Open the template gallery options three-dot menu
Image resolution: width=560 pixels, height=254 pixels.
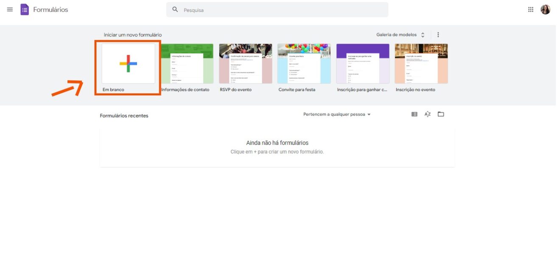(x=438, y=34)
